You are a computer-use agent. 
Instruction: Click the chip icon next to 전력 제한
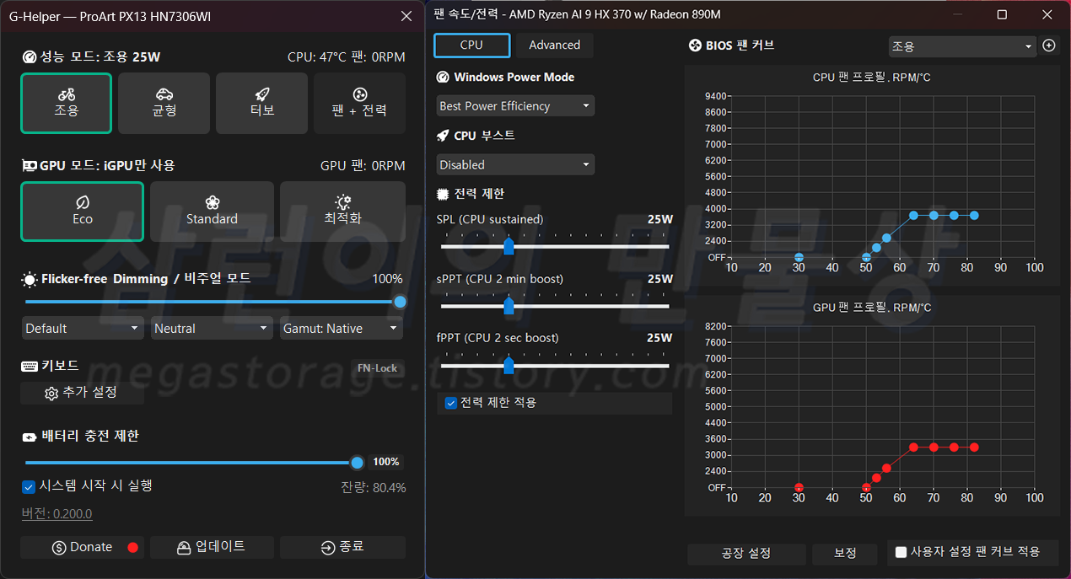(x=443, y=194)
